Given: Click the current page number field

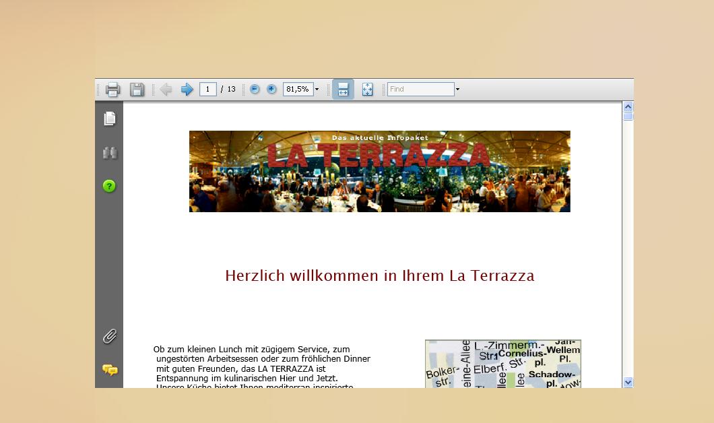Looking at the screenshot, I should [207, 89].
